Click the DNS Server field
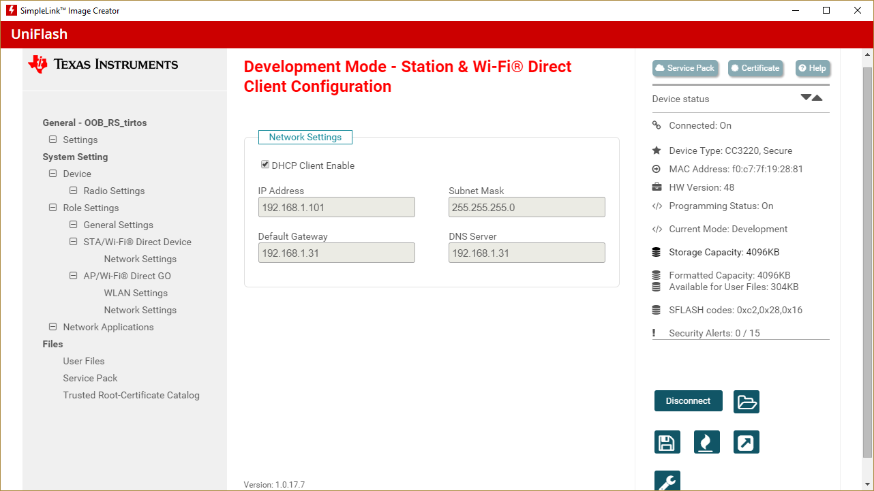The height and width of the screenshot is (491, 874). click(x=527, y=253)
